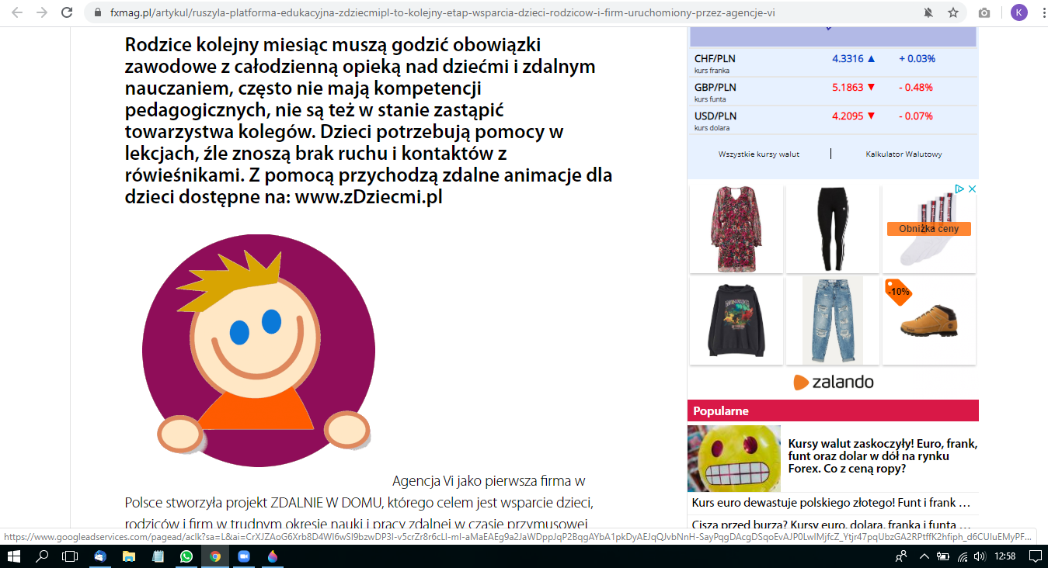Click the tan boot ad thumbnail
This screenshot has width=1048, height=568.
929,320
